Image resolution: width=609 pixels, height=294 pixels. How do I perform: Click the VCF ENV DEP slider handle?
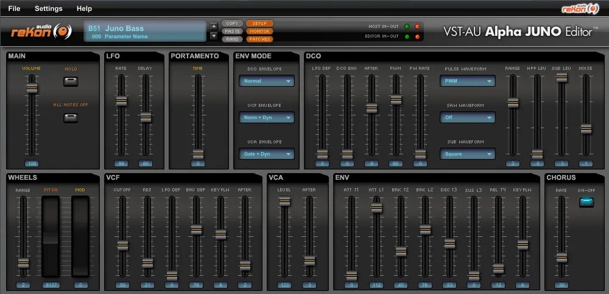pyautogui.click(x=196, y=230)
